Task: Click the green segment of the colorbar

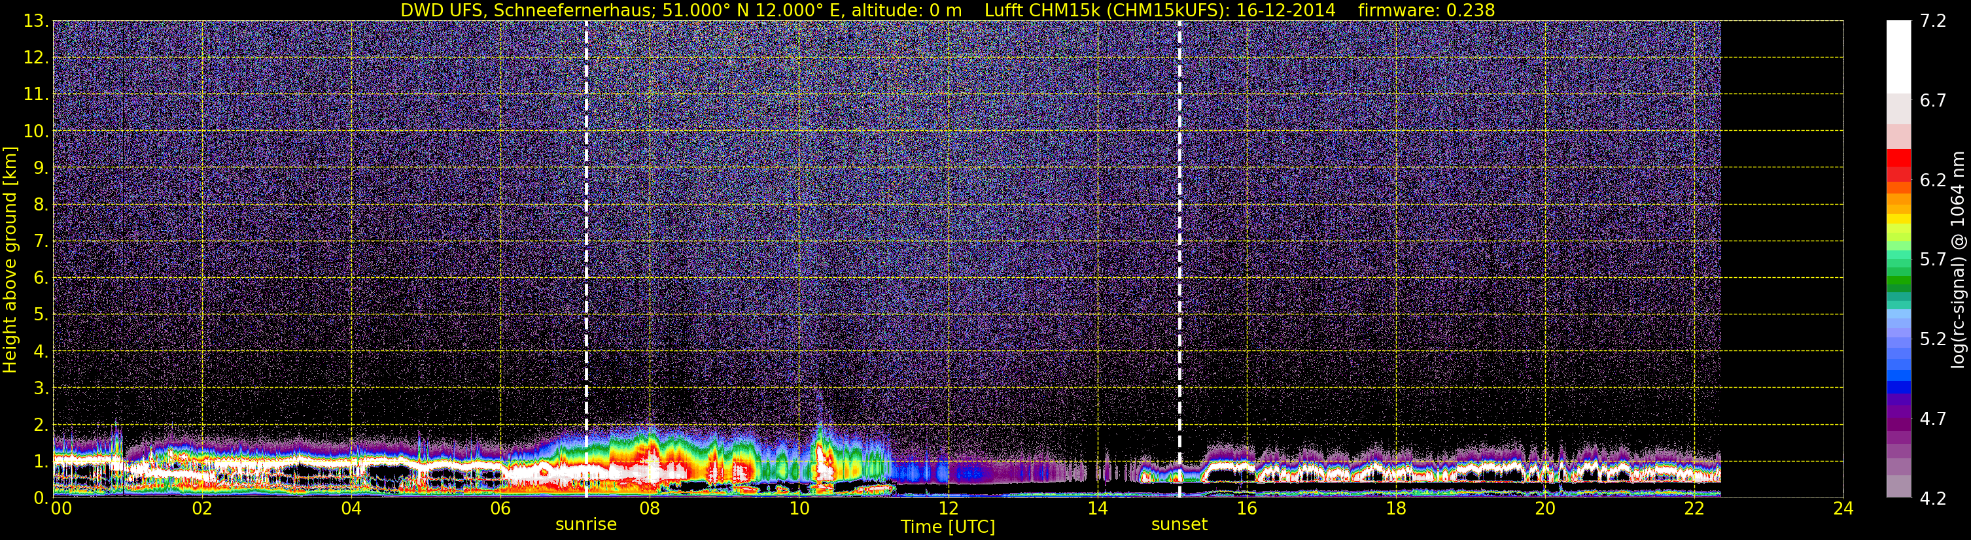Action: tap(1898, 282)
